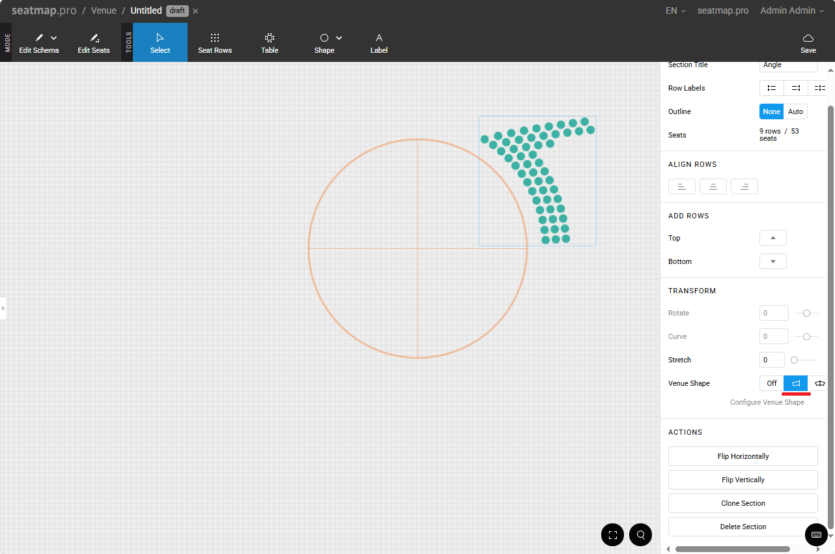This screenshot has height=554, width=835.
Task: Set Outline to None
Action: click(771, 111)
